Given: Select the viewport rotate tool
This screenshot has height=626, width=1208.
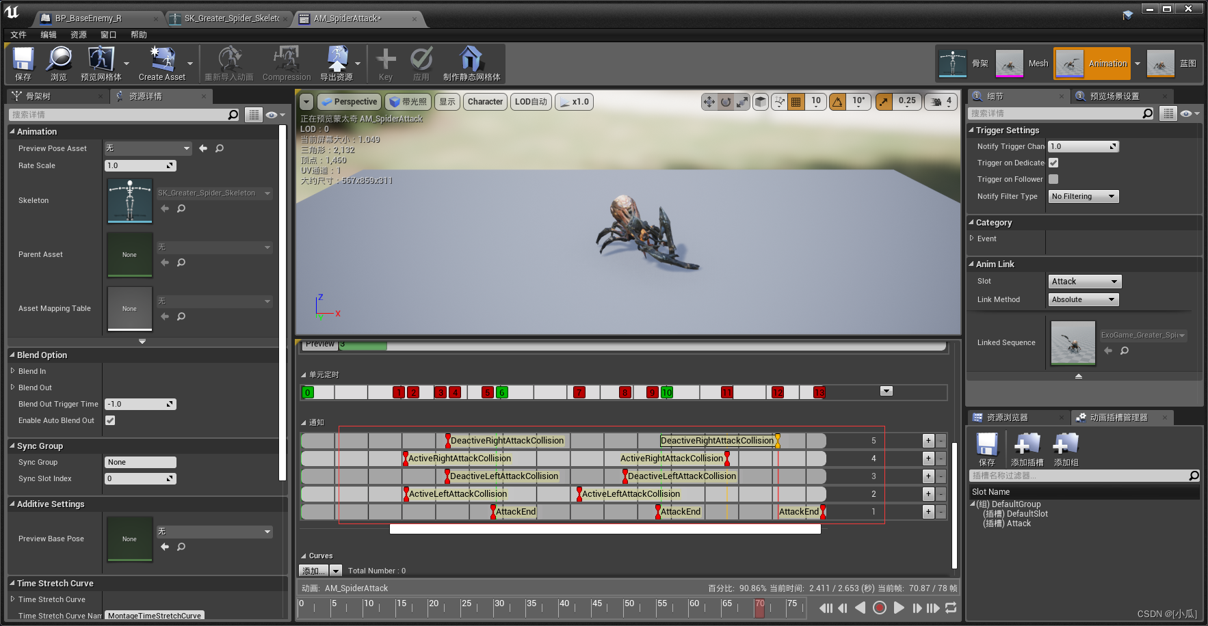Looking at the screenshot, I should point(726,102).
